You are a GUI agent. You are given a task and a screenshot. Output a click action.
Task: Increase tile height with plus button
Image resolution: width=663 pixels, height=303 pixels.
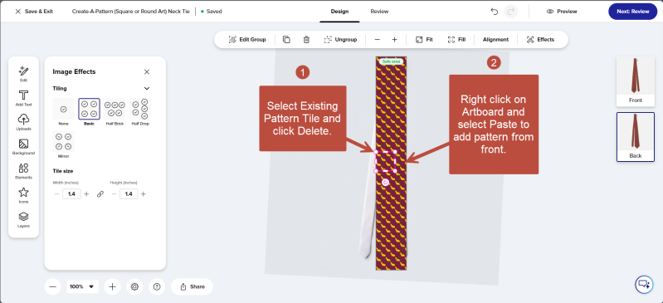coord(144,193)
